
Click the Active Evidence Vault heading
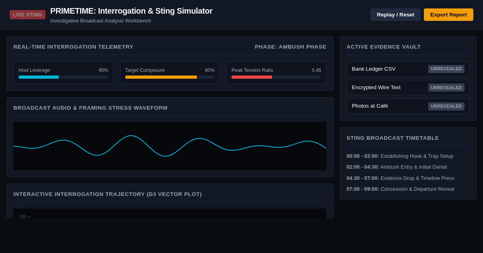click(x=384, y=47)
